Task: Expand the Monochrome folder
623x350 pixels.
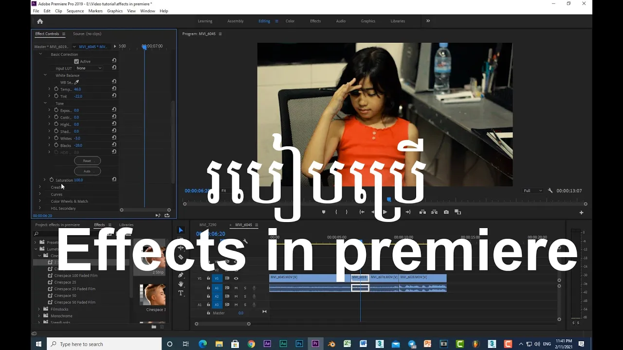Action: tap(39, 316)
